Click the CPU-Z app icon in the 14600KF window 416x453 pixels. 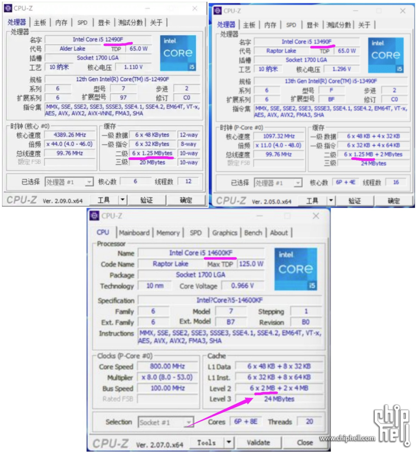click(x=94, y=216)
